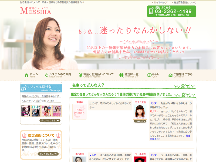Open the Q&A menu item

pyautogui.click(x=156, y=75)
